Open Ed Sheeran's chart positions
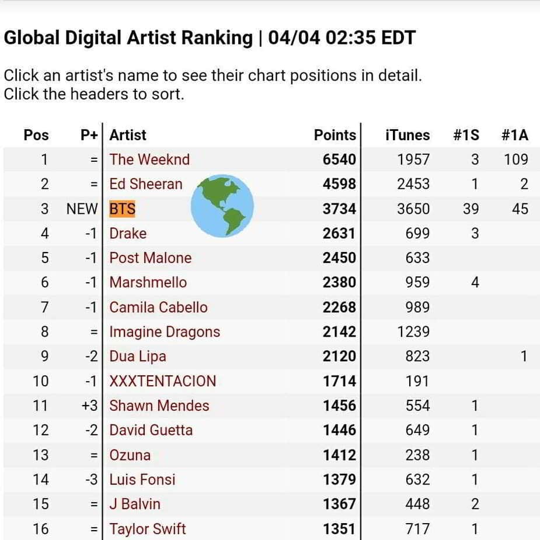 pyautogui.click(x=146, y=184)
